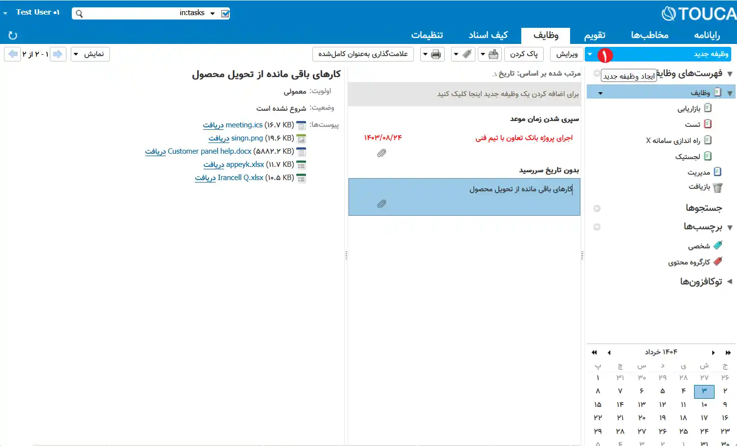The height and width of the screenshot is (446, 737).
Task: Open the راه اندازی سامانه X list
Action: point(679,141)
